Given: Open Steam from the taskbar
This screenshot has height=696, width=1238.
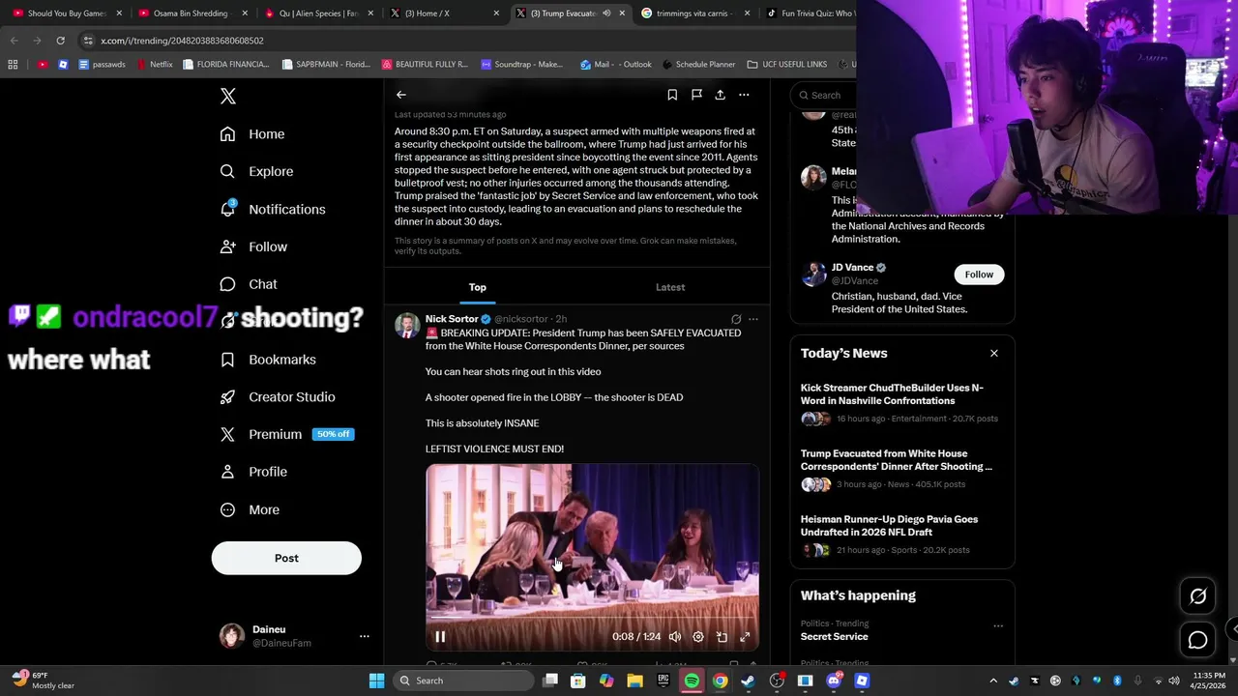Looking at the screenshot, I should (749, 681).
